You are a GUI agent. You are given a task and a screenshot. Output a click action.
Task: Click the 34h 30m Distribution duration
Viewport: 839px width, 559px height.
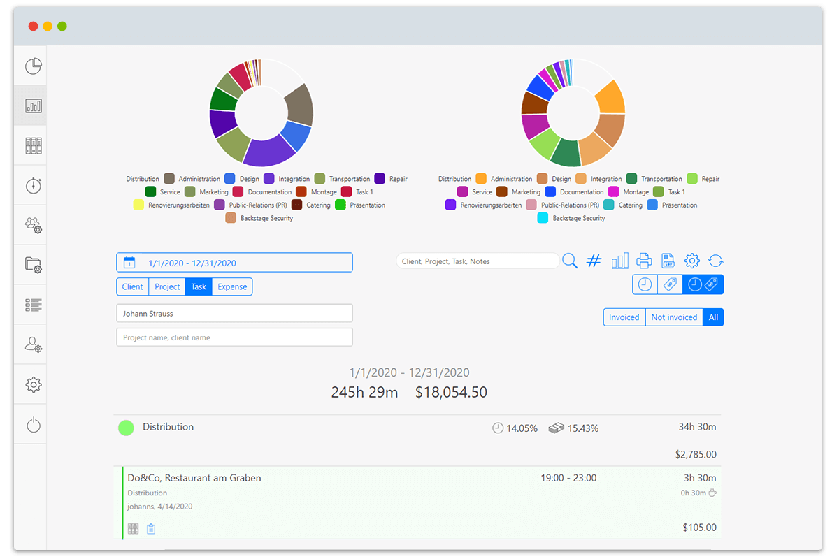click(697, 427)
